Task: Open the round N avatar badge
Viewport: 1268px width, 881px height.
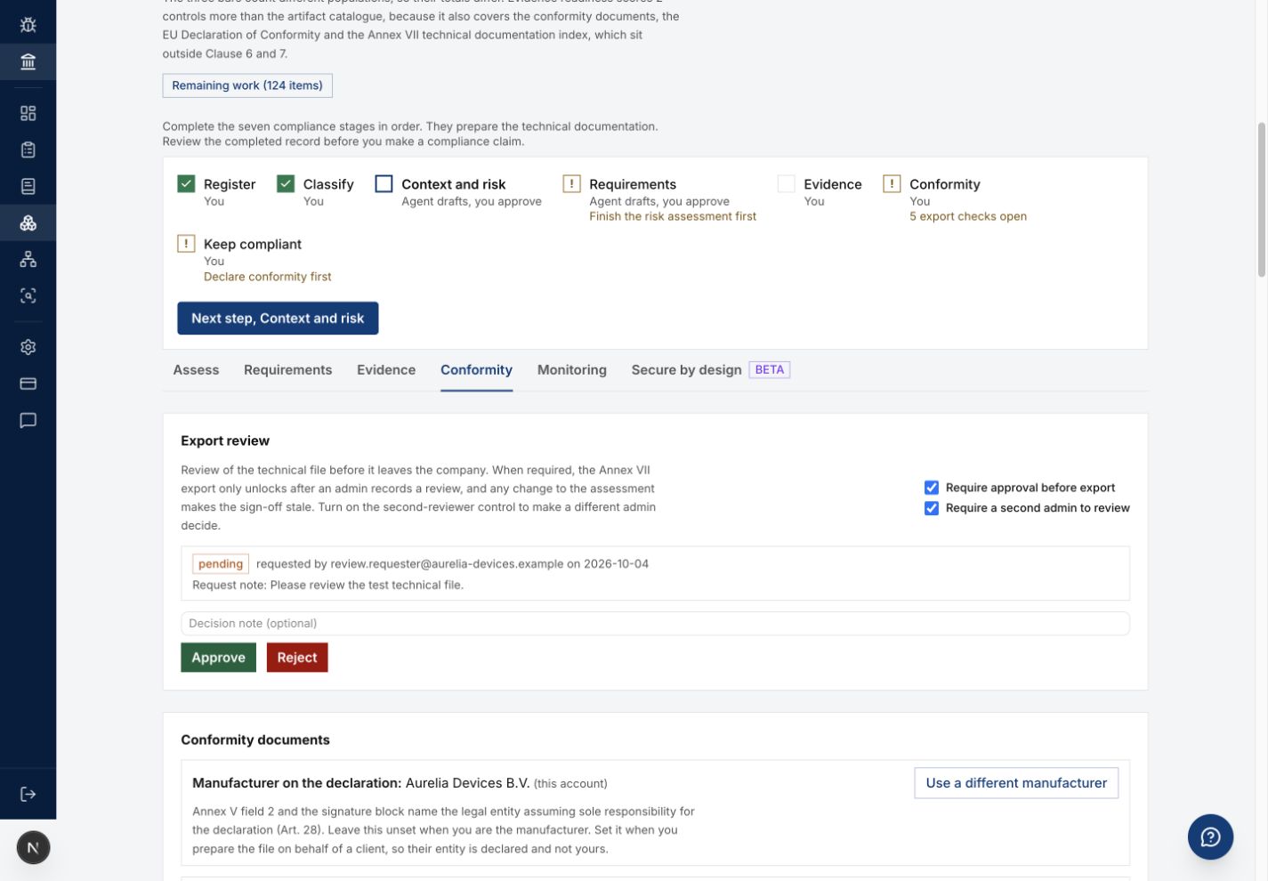Action: [x=33, y=847]
